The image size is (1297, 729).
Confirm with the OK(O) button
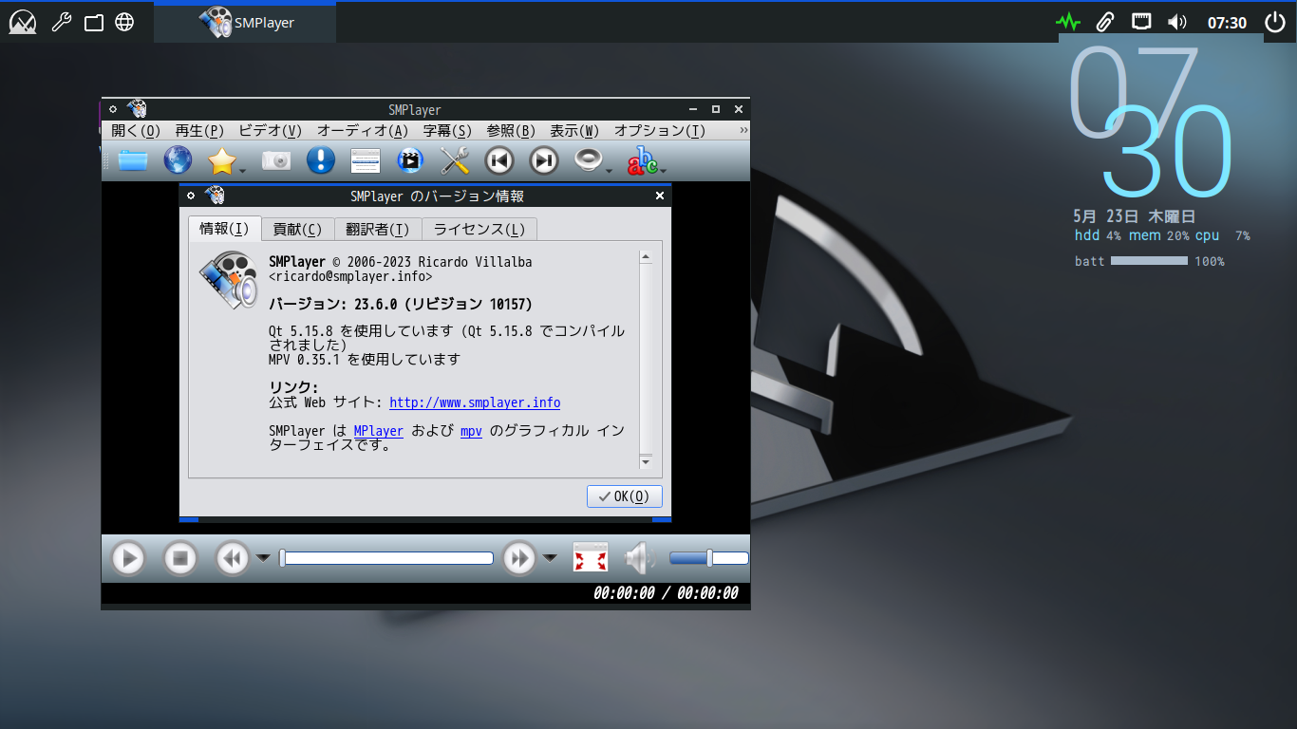624,496
